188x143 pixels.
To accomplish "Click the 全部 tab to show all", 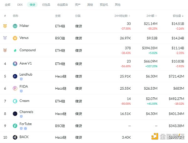I will (x=8, y=5).
